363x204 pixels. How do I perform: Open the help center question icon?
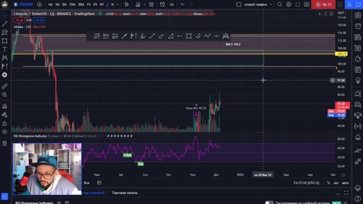click(358, 198)
